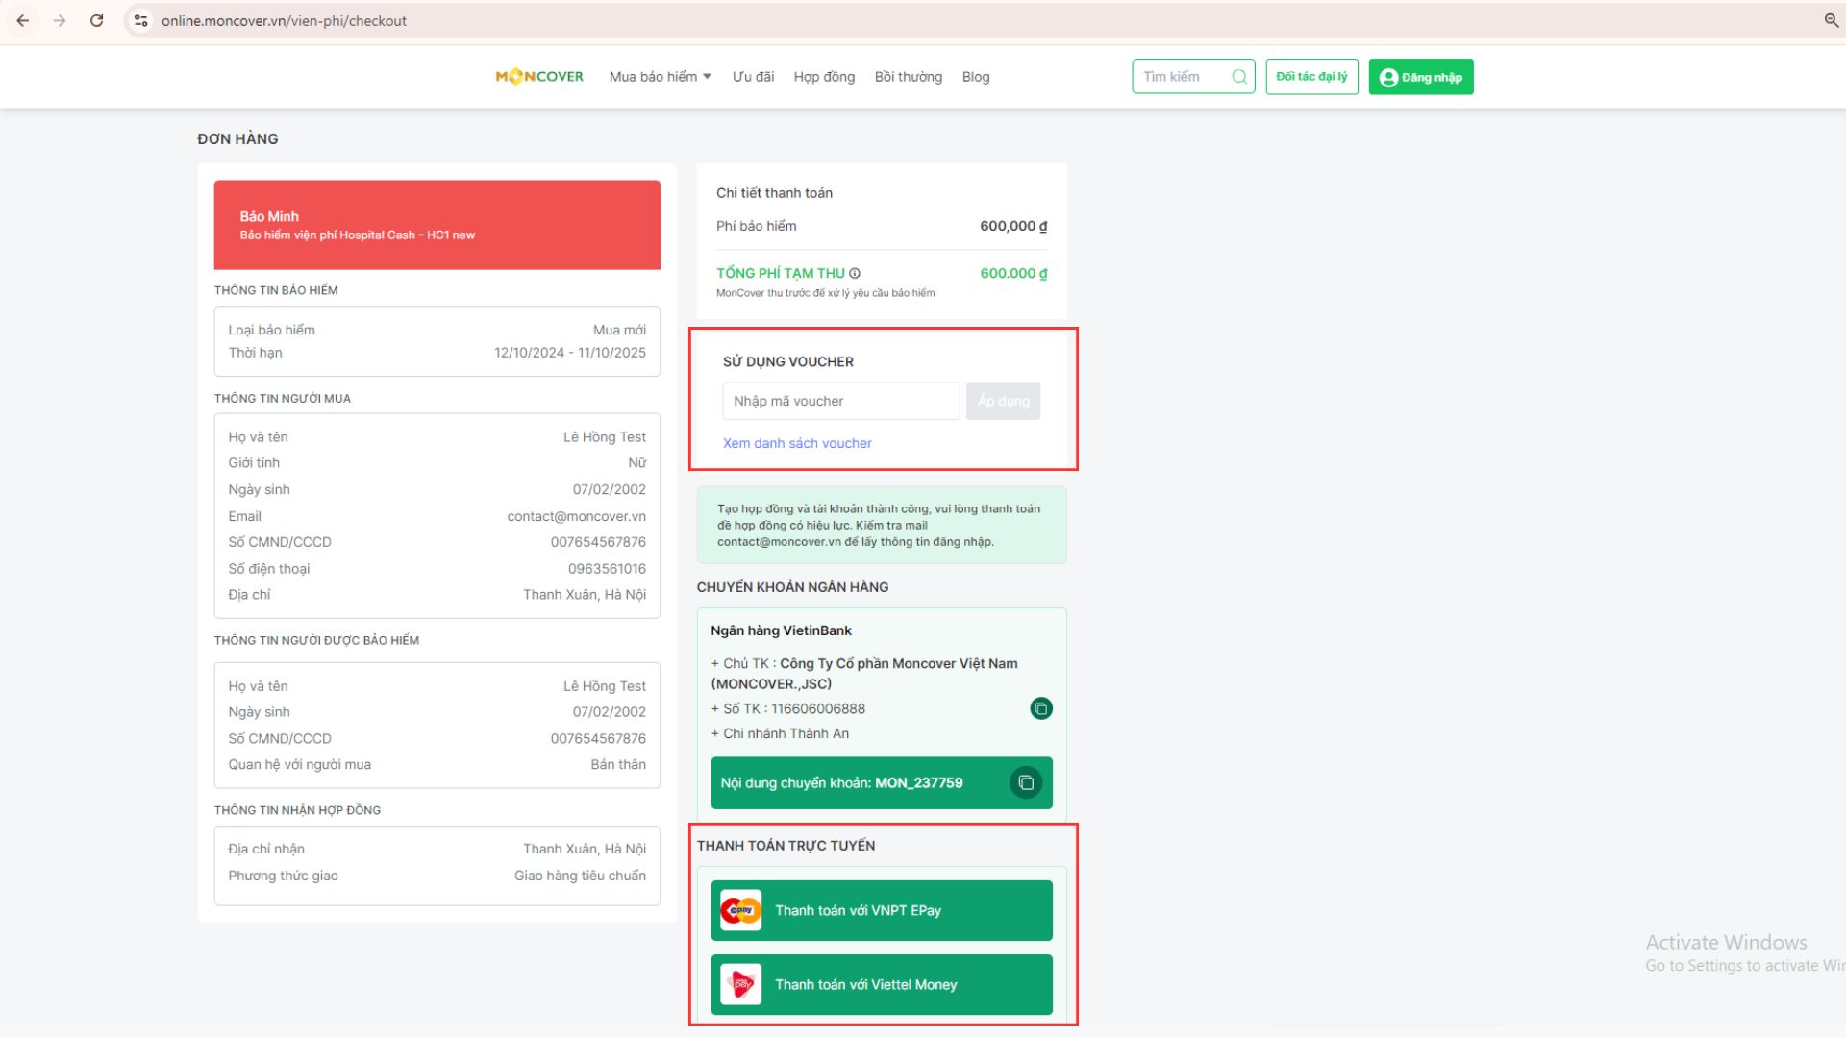Click the browser forward arrow
The height and width of the screenshot is (1038, 1846).
click(60, 20)
